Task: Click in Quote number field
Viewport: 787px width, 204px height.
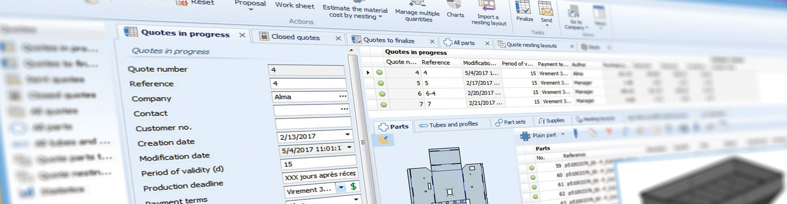Action: click(x=306, y=70)
